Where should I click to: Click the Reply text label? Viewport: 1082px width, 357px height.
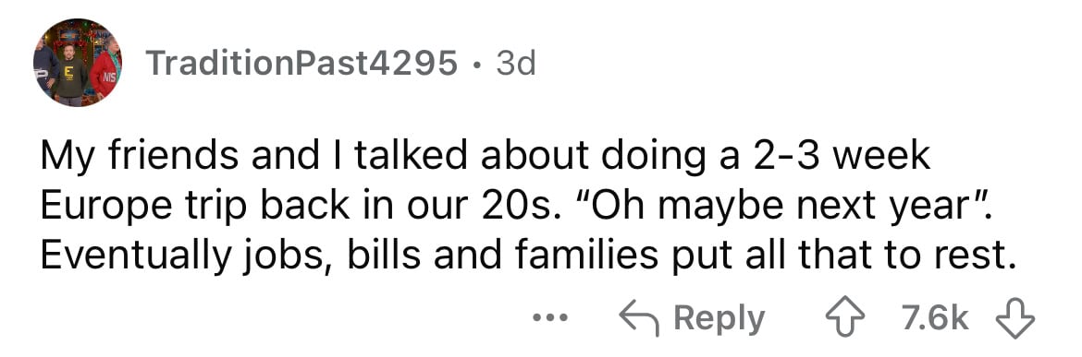point(719,319)
